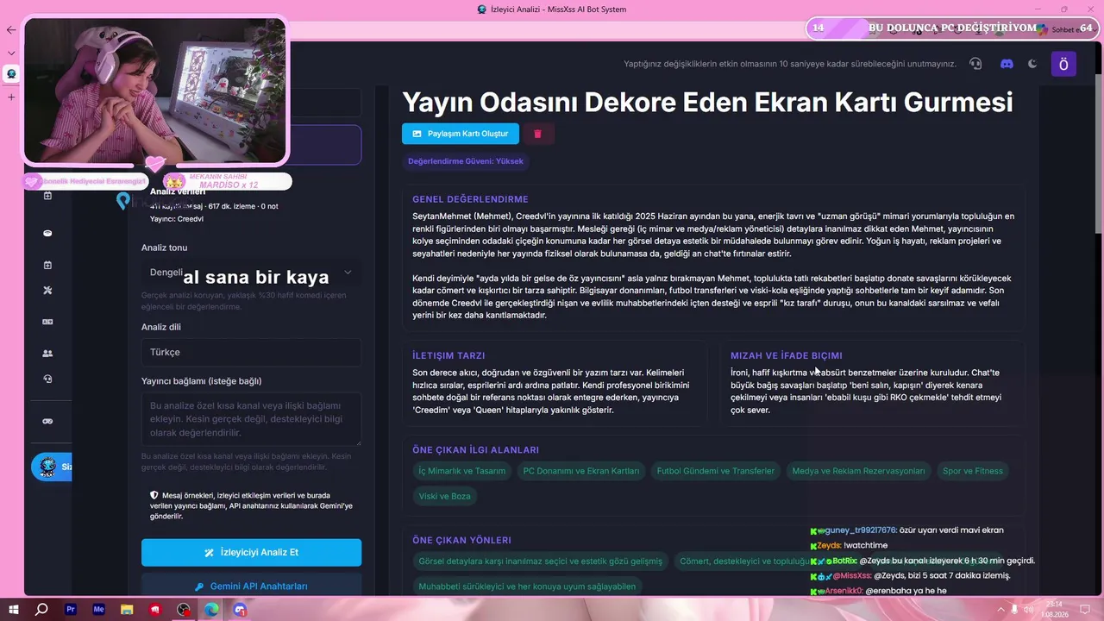Open the Windows Start menu
This screenshot has height=621, width=1104.
tap(14, 610)
